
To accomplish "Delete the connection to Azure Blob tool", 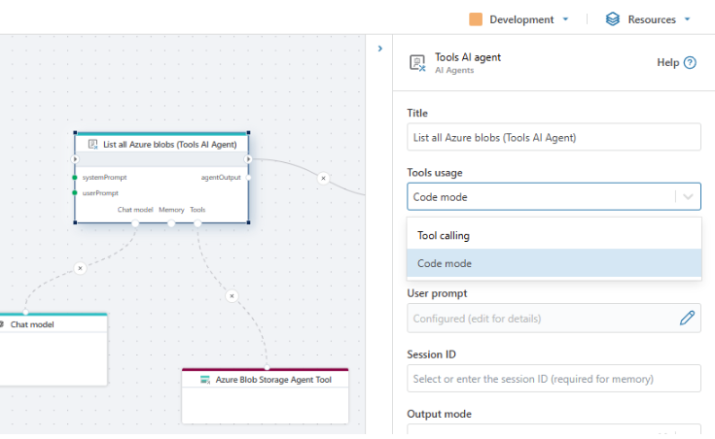I will coord(232,295).
